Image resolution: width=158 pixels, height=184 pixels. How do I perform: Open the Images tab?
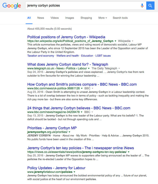(70, 18)
